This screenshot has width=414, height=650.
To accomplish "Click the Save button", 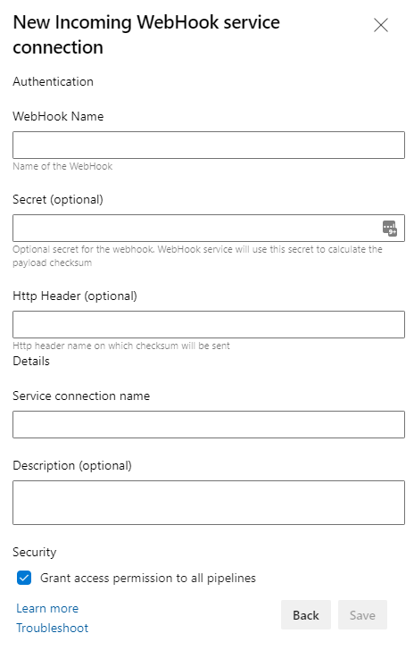I will (x=362, y=615).
